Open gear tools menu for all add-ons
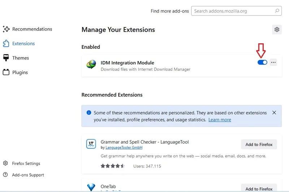Screen dimensions: 289x192 pyautogui.click(x=277, y=30)
